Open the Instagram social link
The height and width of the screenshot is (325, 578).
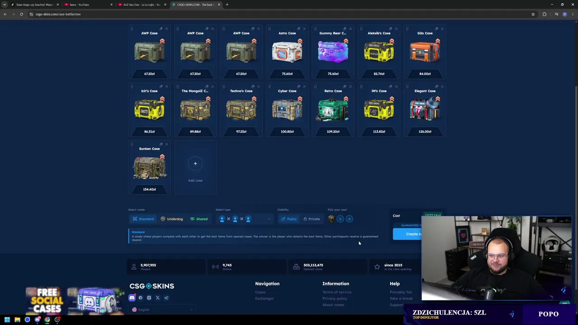coord(149,298)
